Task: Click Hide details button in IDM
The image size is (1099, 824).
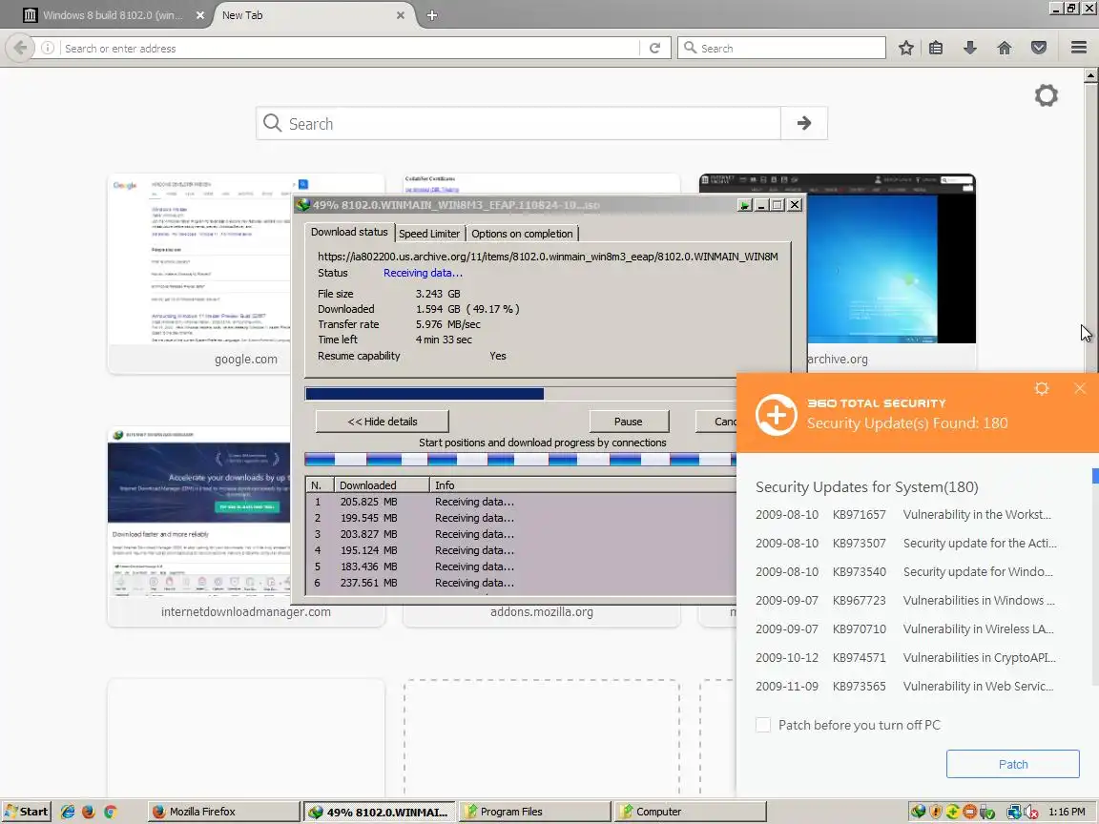Action: click(x=382, y=422)
